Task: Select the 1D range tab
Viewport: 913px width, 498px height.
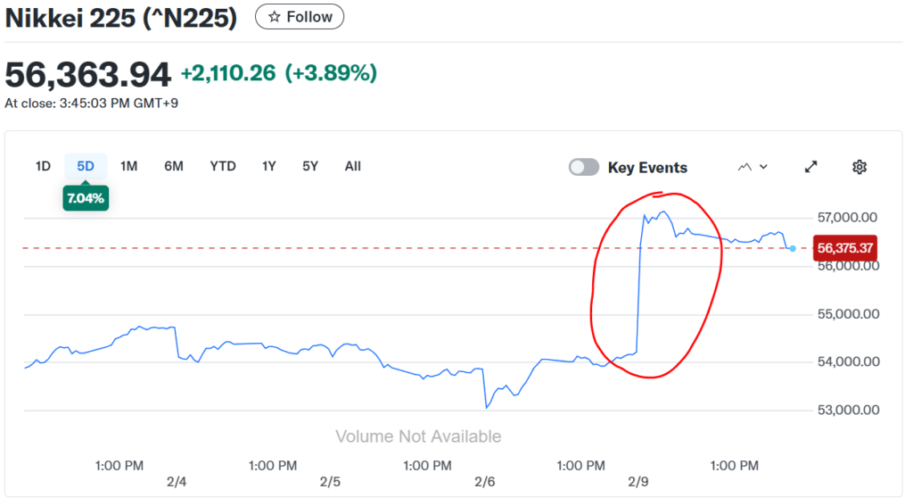Action: [x=43, y=166]
